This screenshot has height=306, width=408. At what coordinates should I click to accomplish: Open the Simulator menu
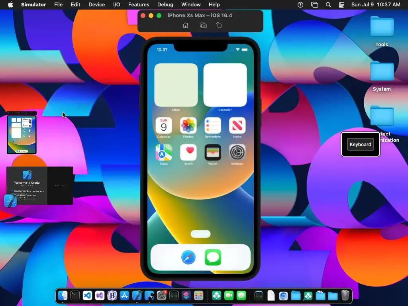tap(33, 5)
